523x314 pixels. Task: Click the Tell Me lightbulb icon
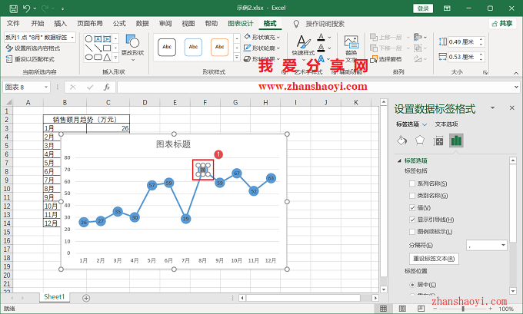[x=296, y=24]
